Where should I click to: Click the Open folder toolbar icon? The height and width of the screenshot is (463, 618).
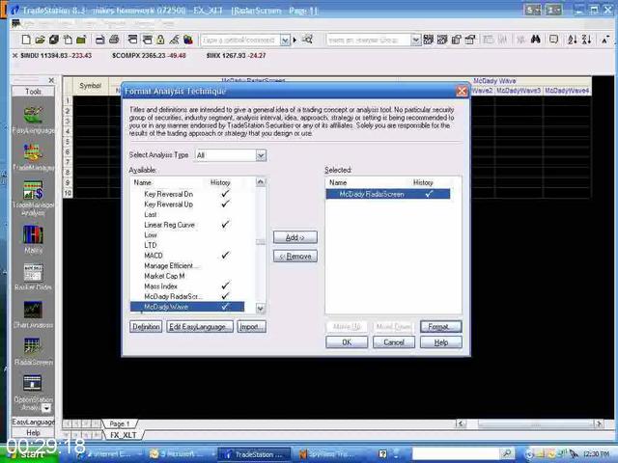tap(40, 40)
